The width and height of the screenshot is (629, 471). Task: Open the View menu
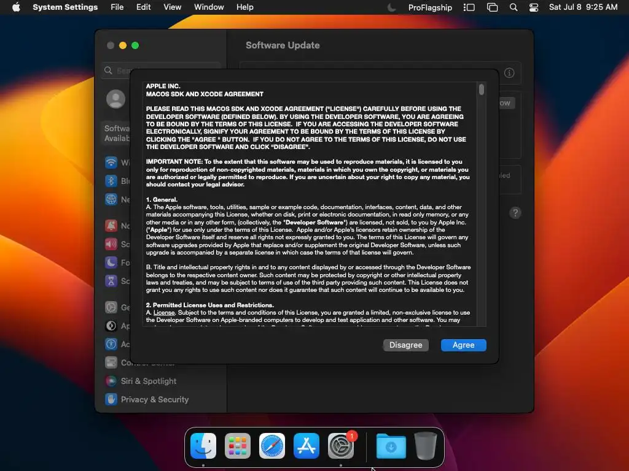coord(172,7)
